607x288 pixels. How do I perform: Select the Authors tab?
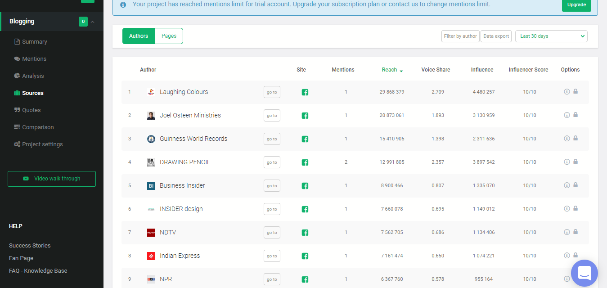pos(139,36)
